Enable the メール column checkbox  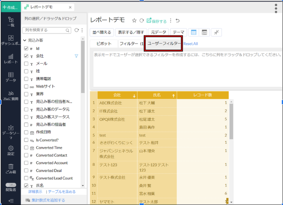pos(26,64)
